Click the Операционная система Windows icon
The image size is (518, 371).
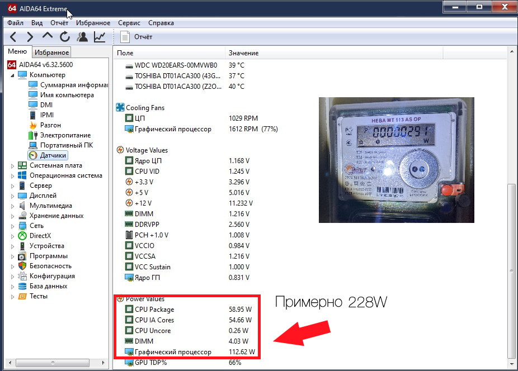pyautogui.click(x=22, y=175)
